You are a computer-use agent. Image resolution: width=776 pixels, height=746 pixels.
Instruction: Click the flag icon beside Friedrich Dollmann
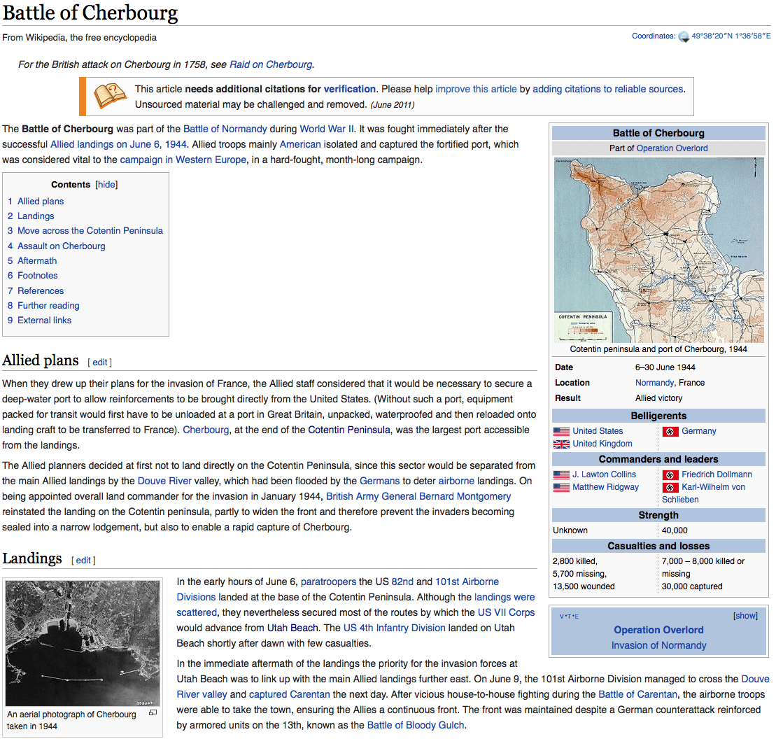[x=670, y=475]
